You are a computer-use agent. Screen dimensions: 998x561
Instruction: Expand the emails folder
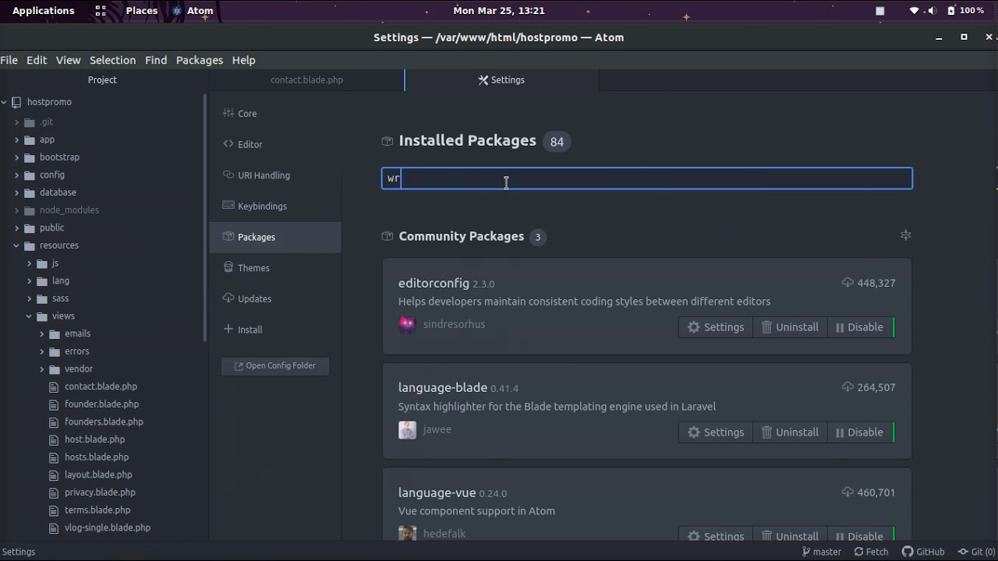click(x=42, y=333)
